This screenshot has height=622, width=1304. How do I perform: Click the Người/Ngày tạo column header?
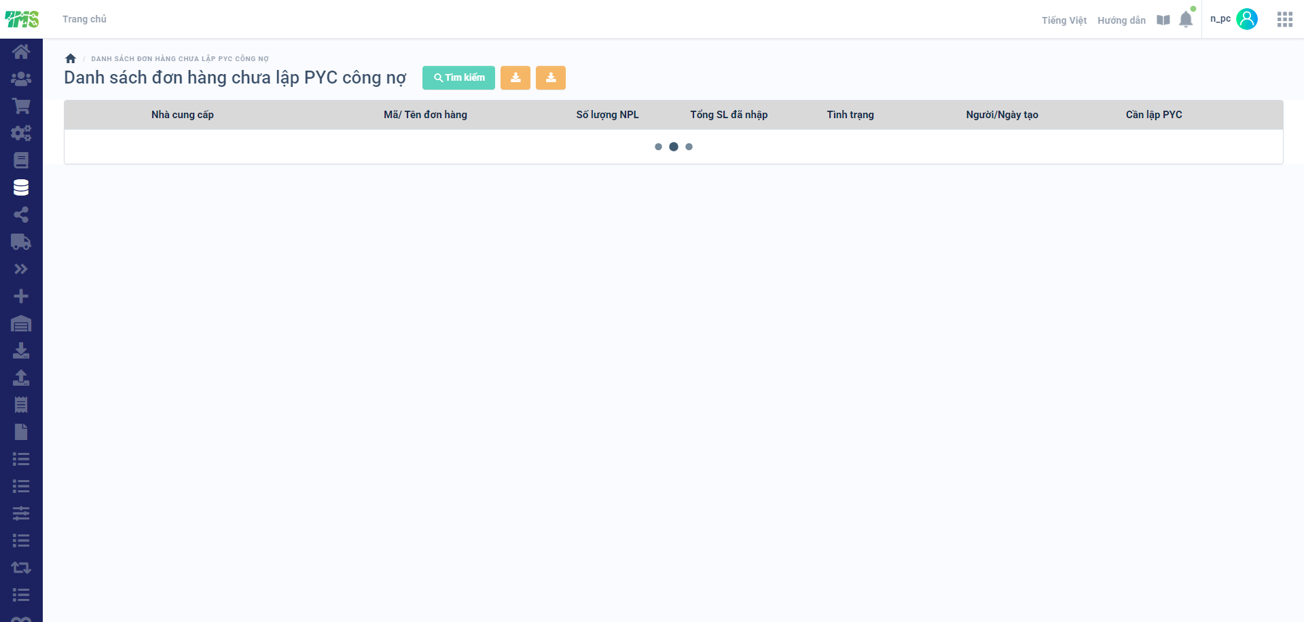coord(1002,115)
